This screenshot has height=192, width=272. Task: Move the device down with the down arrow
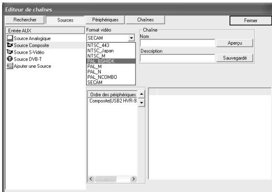[141, 103]
